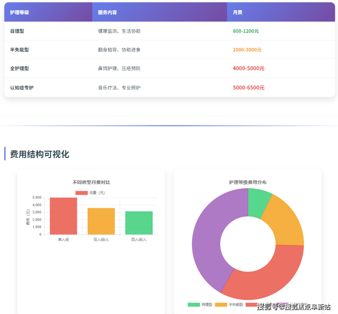This screenshot has height=314, width=338.
Task: Click the 护理等级费用分布 chart title
Action: click(x=248, y=182)
